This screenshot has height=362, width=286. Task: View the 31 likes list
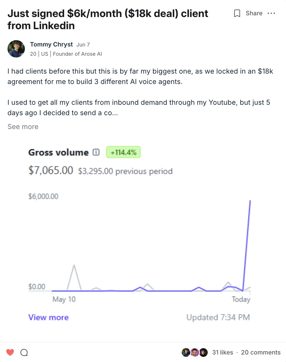222,352
